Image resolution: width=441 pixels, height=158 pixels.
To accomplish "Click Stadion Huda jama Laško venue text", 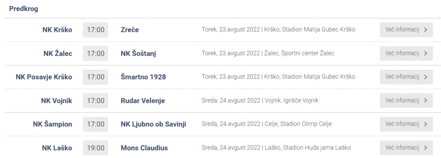I will (x=317, y=148).
